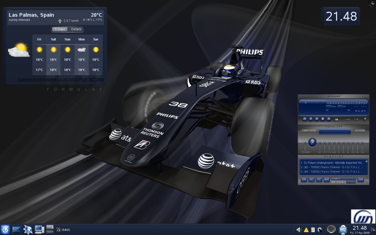
Task: Select the Fri forecast column header
Action: [39, 39]
